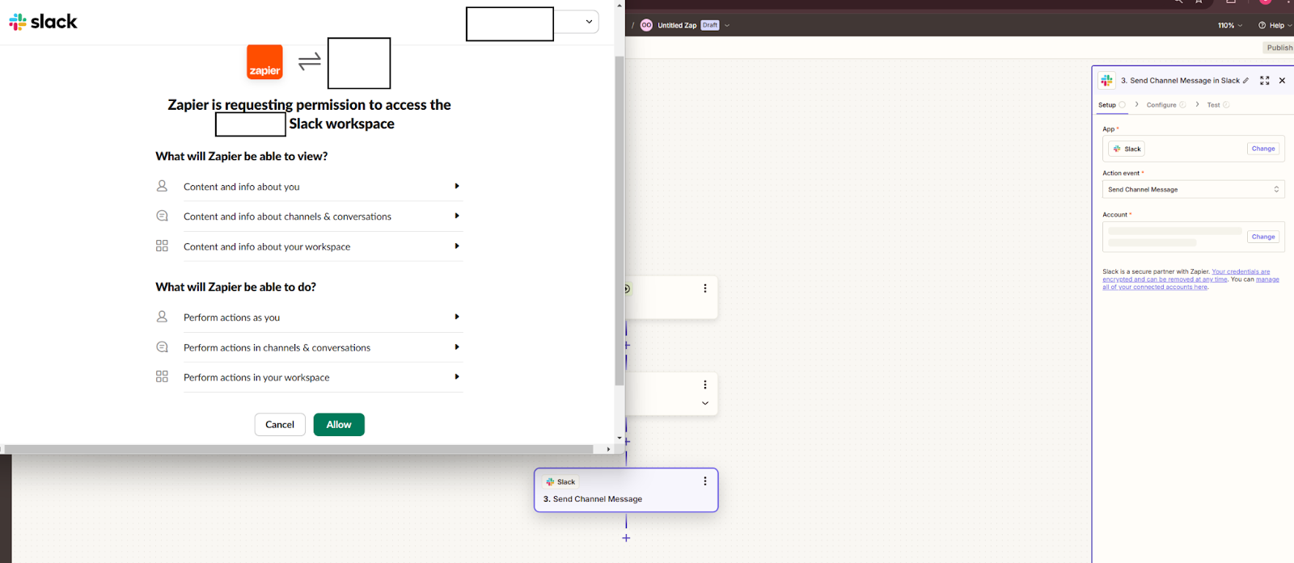Add step with plus between first and second cards
Screen dimensions: 1294x563
(627, 346)
